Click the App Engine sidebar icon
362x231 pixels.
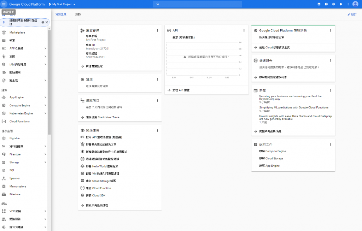click(x=4, y=97)
